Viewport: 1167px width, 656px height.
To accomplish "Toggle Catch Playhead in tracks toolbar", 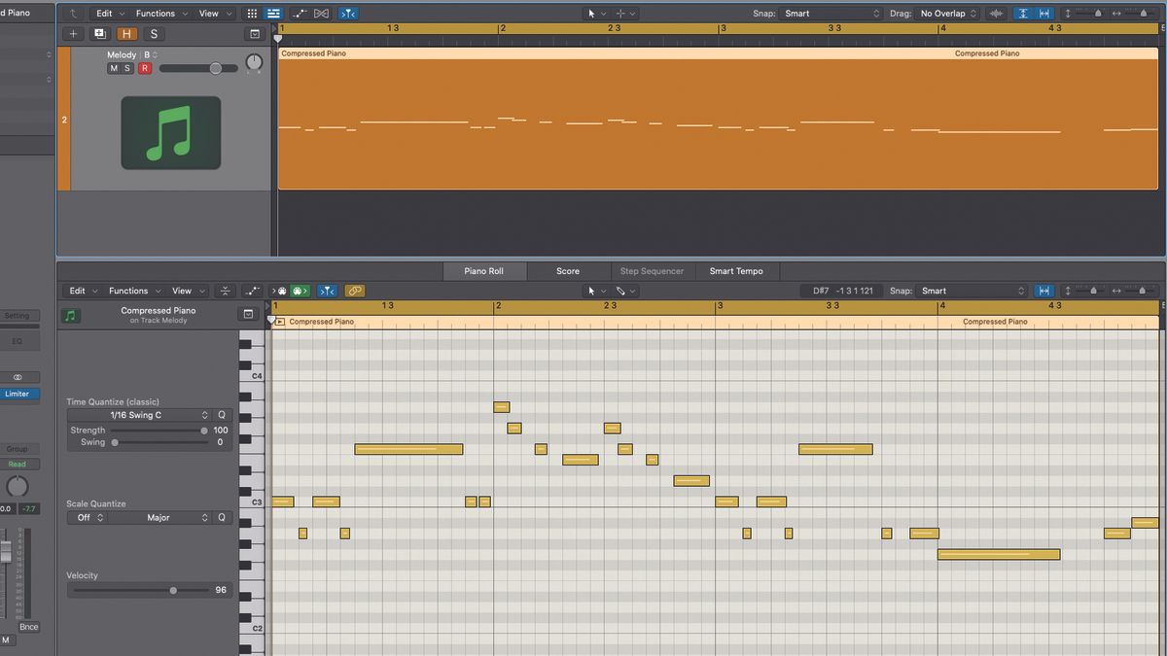I will pos(347,14).
